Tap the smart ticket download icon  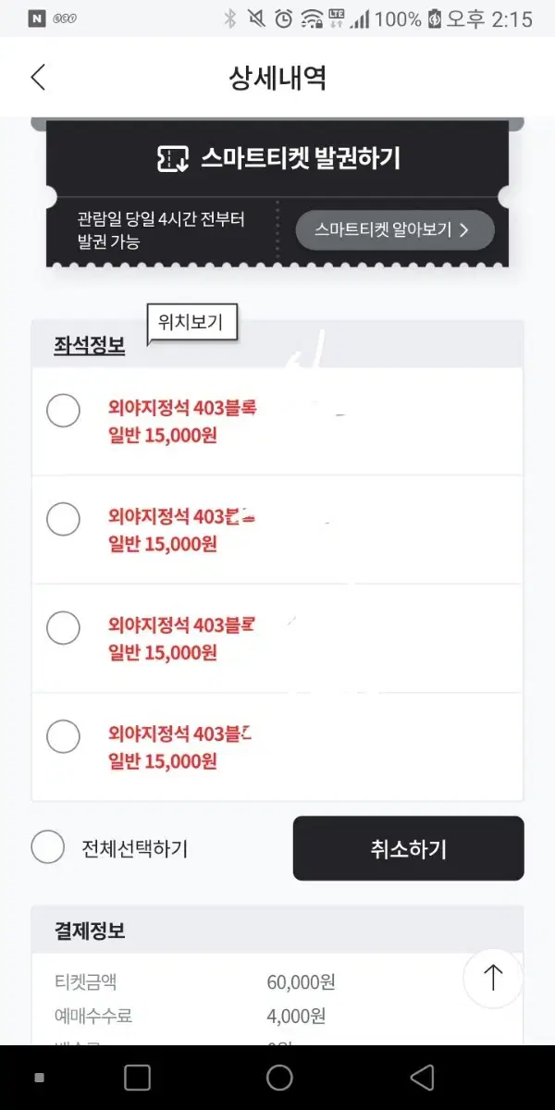pos(173,158)
